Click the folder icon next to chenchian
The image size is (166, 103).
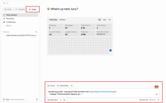[72, 85]
